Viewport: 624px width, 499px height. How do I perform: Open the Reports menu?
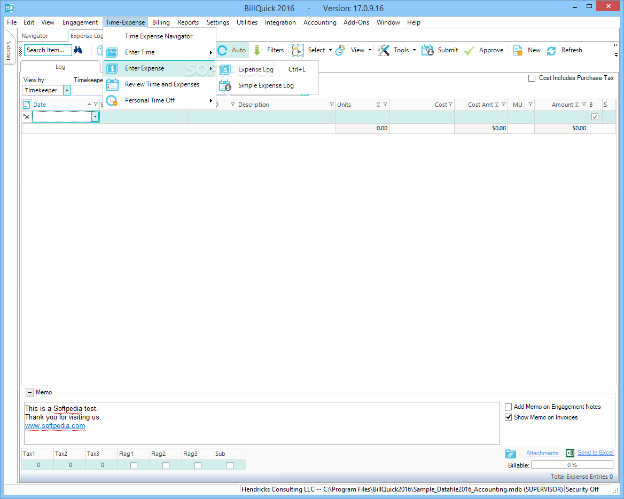(x=188, y=22)
